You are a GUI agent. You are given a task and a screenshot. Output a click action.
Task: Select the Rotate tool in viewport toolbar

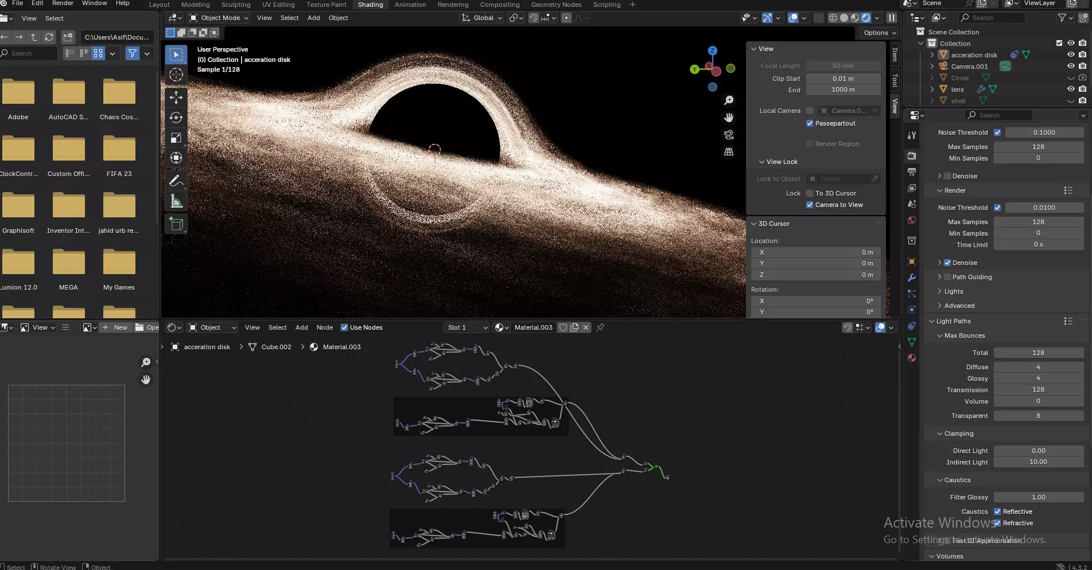[176, 118]
